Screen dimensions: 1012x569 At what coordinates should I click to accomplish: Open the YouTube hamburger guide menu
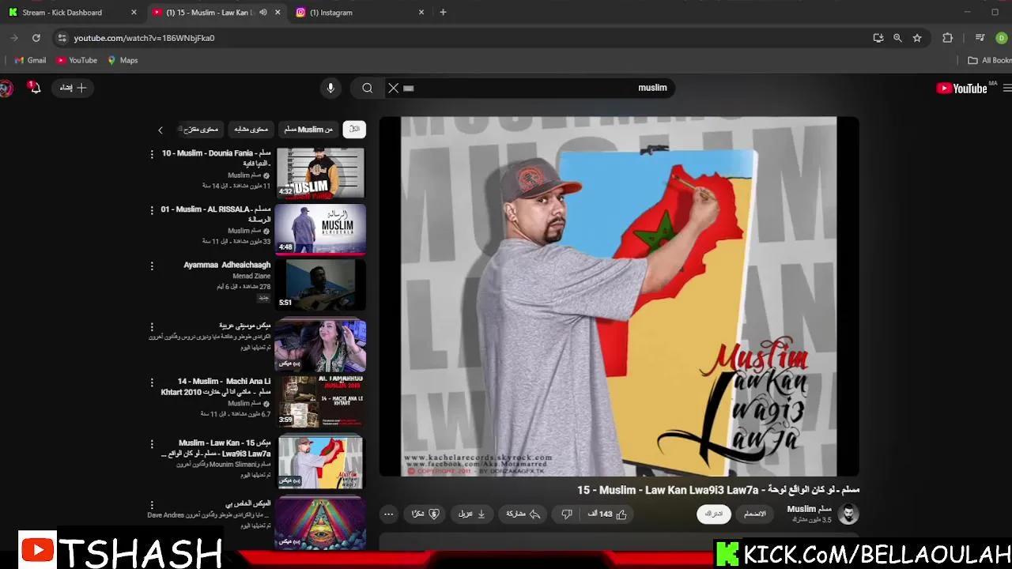(x=1007, y=89)
